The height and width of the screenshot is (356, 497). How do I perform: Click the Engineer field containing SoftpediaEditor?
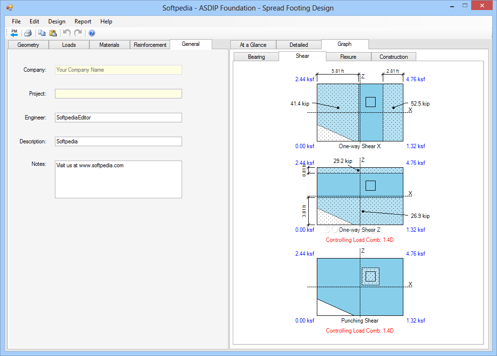click(118, 118)
